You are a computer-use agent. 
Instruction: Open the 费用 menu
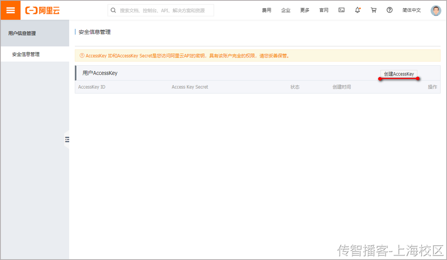pos(267,10)
